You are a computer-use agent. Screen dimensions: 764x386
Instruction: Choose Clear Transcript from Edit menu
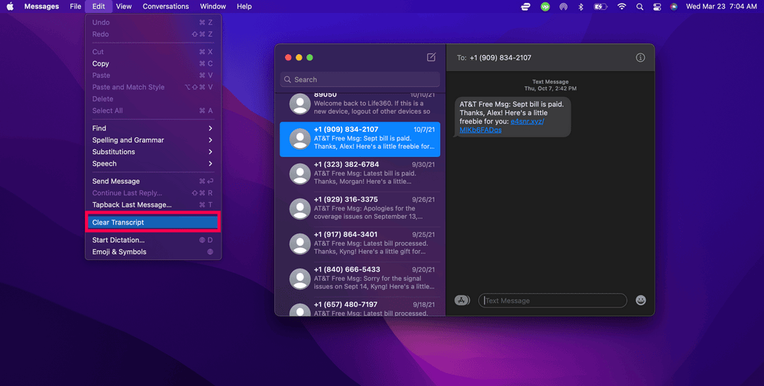(x=153, y=223)
